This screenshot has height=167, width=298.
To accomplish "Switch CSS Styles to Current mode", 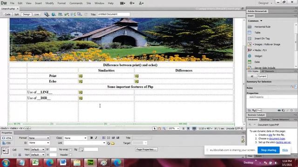I will tap(262, 76).
